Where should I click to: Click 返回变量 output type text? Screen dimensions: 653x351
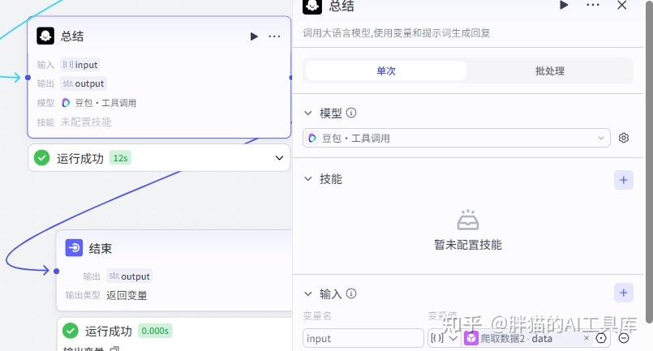pyautogui.click(x=127, y=295)
